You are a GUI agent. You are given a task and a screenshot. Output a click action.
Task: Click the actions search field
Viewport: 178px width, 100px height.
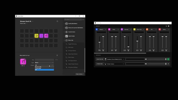(x=73, y=19)
